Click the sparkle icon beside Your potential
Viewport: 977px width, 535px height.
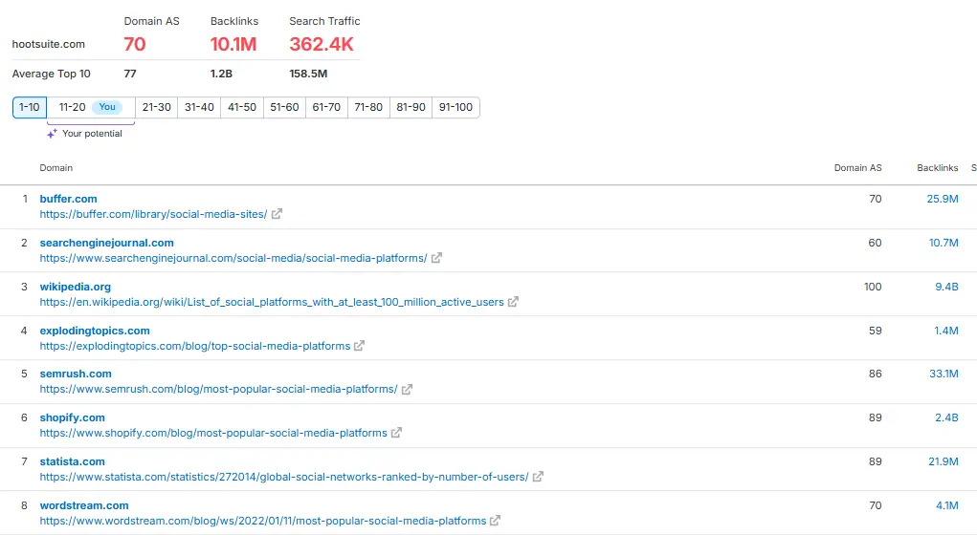(x=53, y=134)
